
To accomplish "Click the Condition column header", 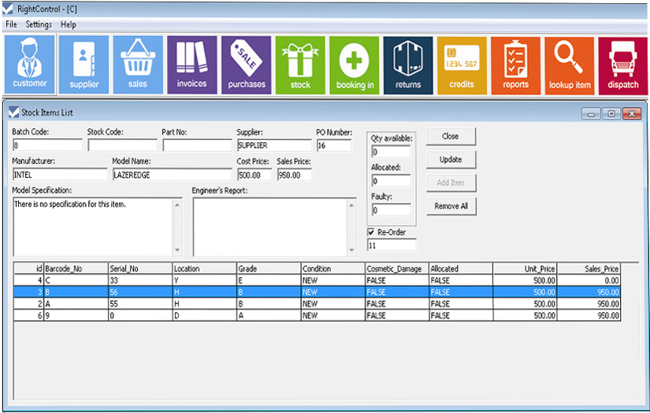I will tap(332, 268).
